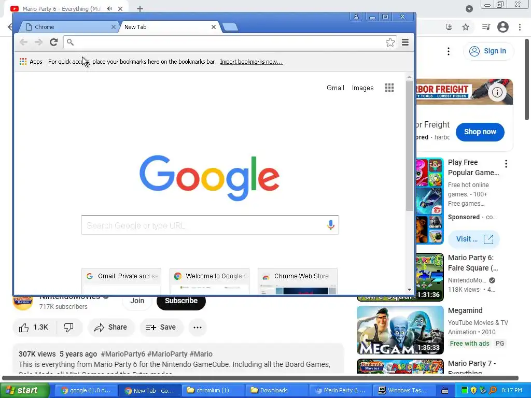Viewport: 531px width, 398px height.
Task: Open tab search dropdown in back Chrome window
Action: point(469,9)
